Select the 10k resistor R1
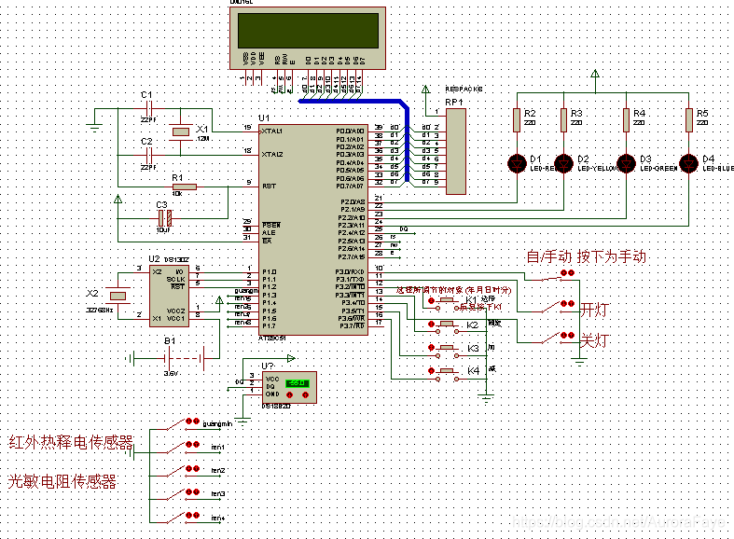The image size is (734, 539). coord(185,187)
